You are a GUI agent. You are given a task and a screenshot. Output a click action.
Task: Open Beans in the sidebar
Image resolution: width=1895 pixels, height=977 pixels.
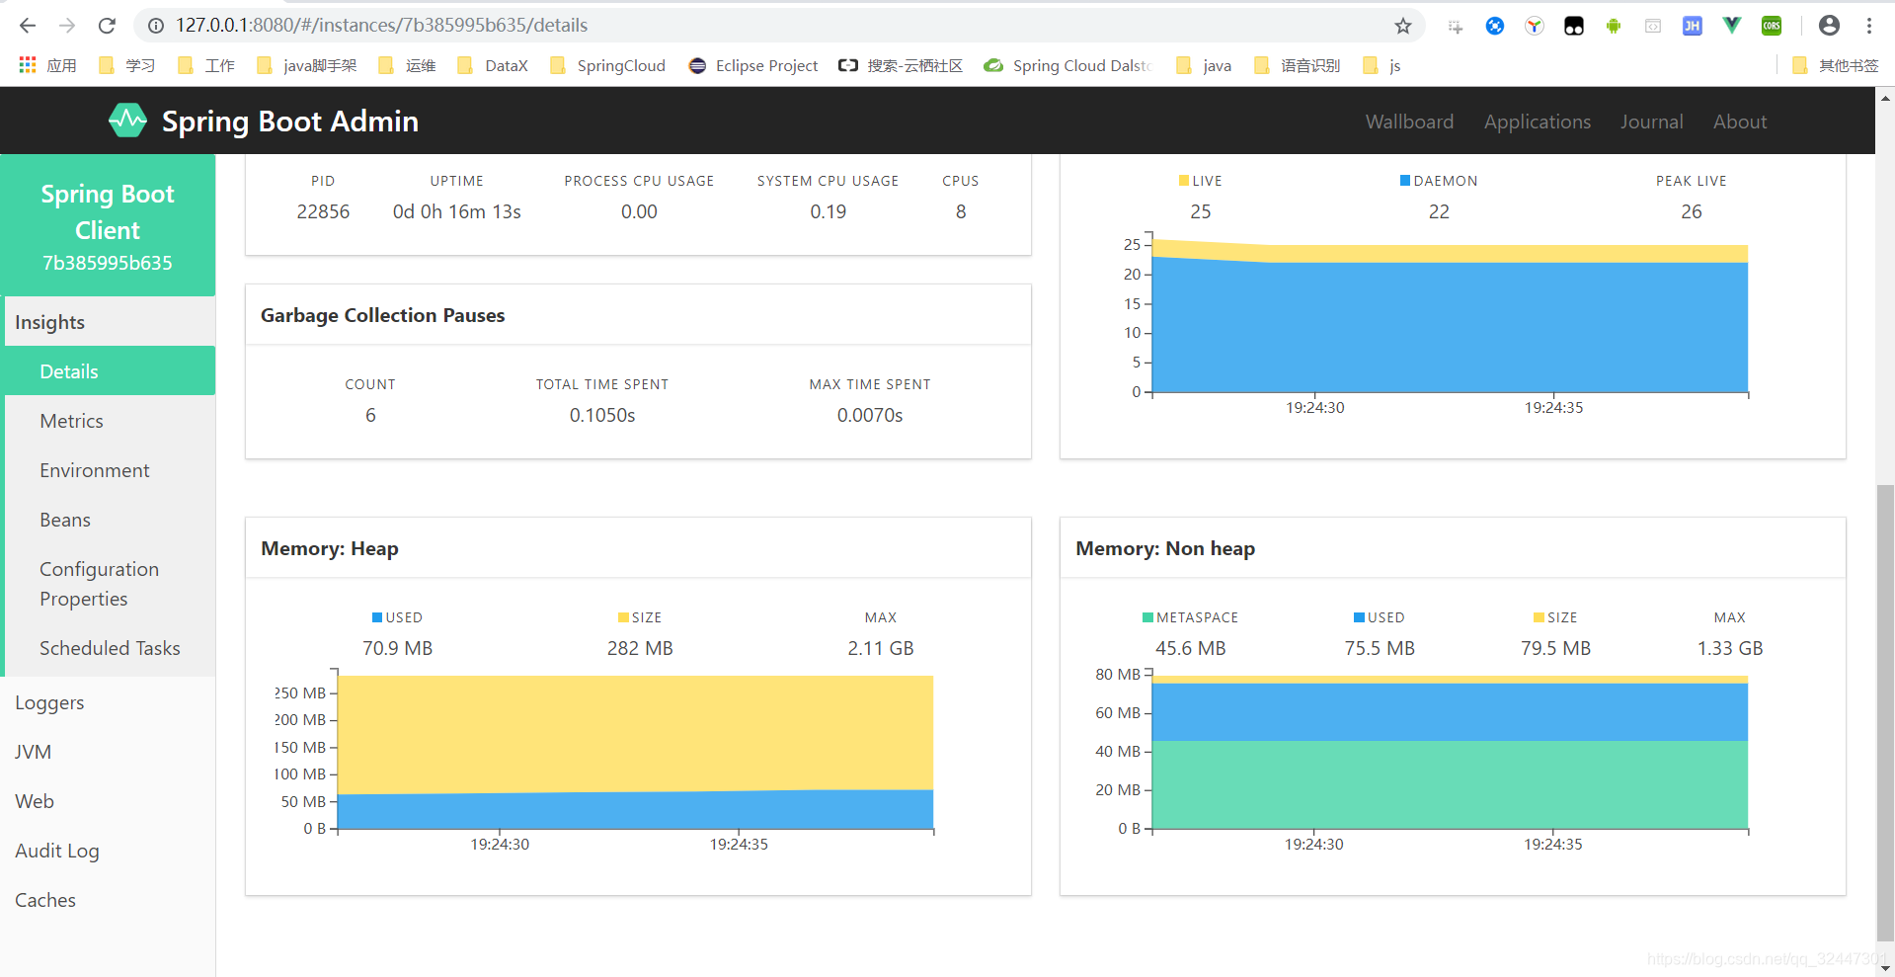pos(110,520)
